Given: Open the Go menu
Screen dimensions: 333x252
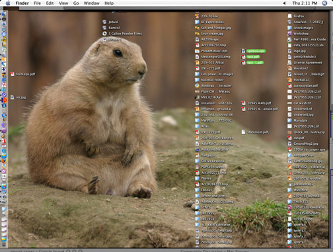Looking at the screenshot, I should pyautogui.click(x=76, y=3).
